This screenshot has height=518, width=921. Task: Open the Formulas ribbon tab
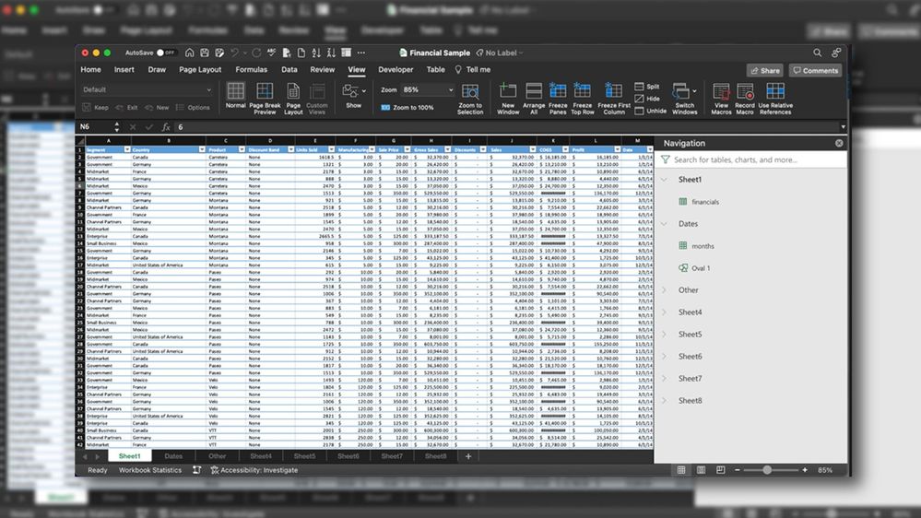252,69
